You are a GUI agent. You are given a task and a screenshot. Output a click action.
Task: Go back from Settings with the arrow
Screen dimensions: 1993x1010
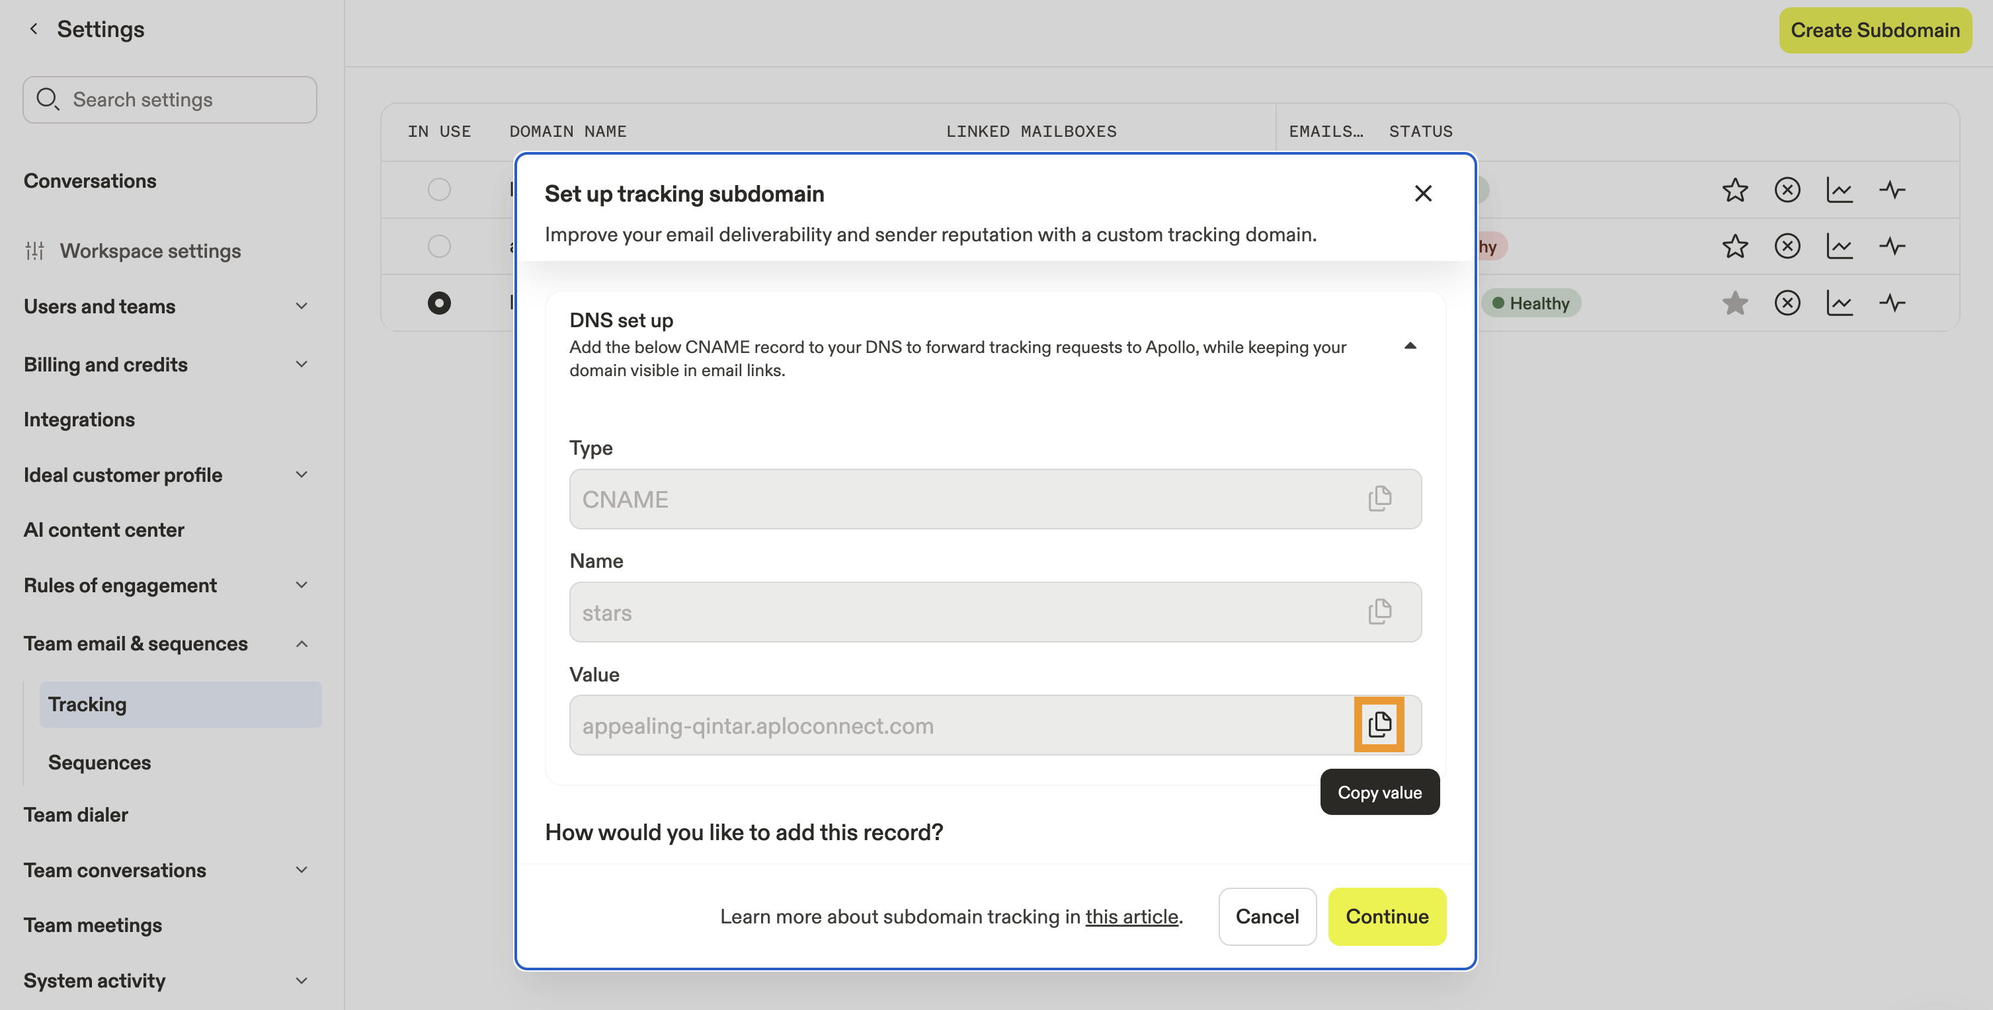tap(33, 28)
